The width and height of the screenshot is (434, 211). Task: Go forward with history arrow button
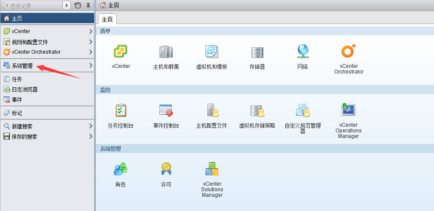point(67,6)
